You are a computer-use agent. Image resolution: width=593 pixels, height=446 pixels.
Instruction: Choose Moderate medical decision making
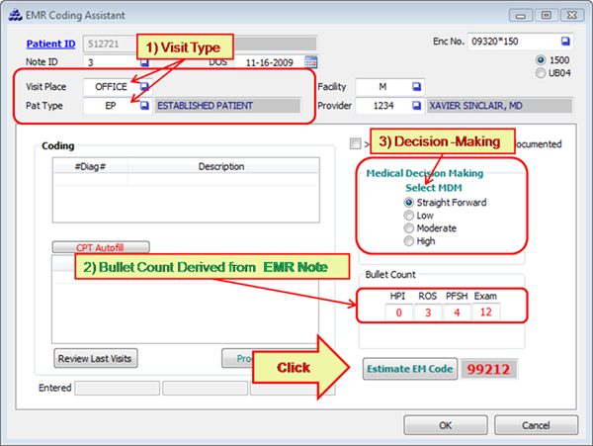(410, 227)
